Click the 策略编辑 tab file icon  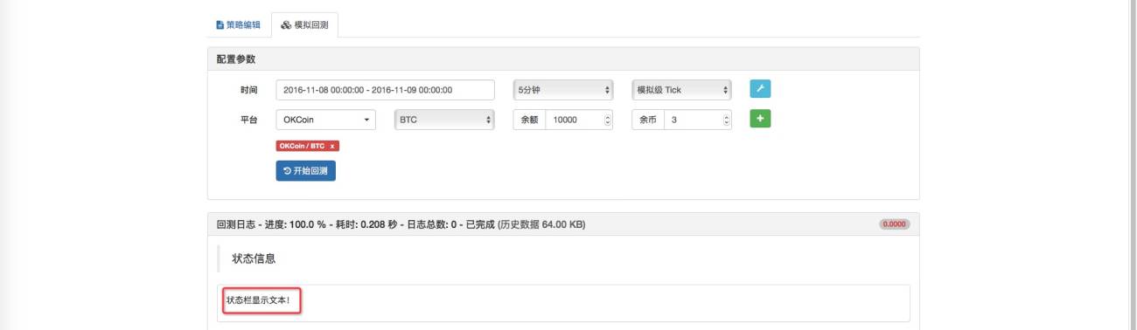220,25
